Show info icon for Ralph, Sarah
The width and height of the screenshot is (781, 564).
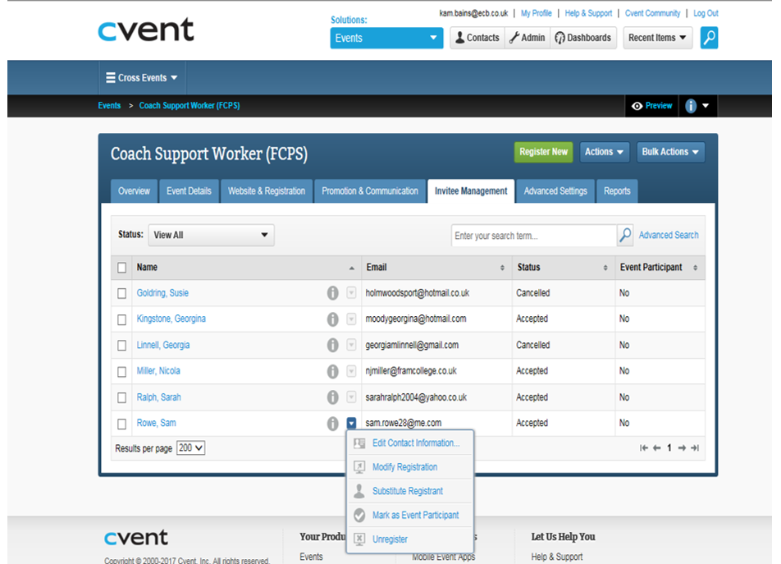click(x=333, y=397)
